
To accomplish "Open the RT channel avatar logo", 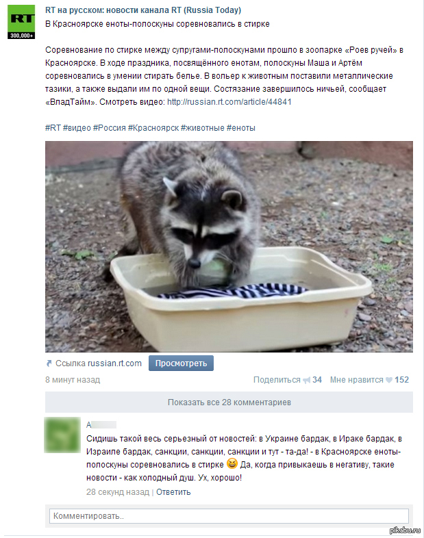I will pos(21,22).
